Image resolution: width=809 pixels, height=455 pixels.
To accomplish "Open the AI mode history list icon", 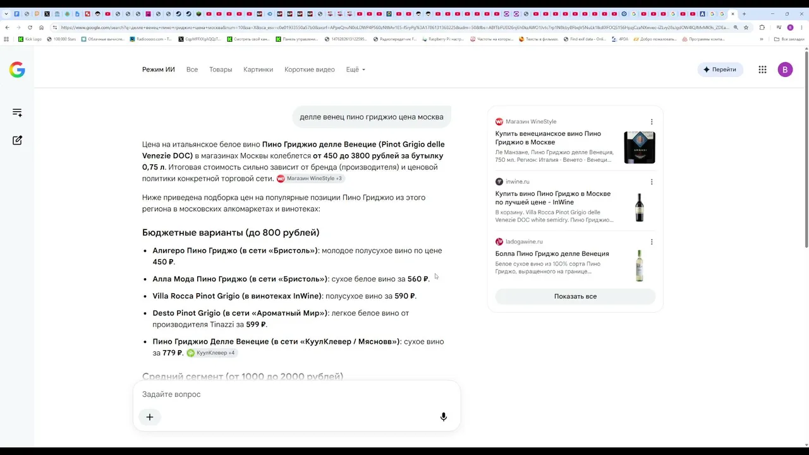I will tap(17, 112).
